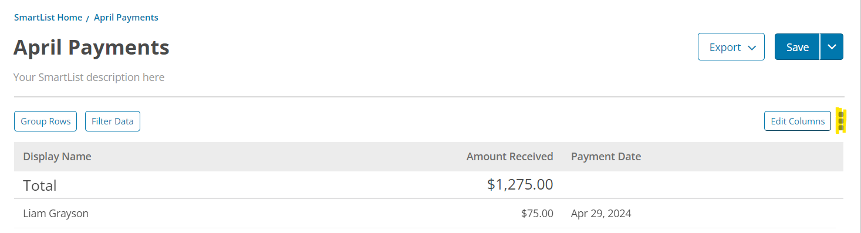Click the $1,275.00 total amount
The image size is (861, 233).
tap(520, 184)
